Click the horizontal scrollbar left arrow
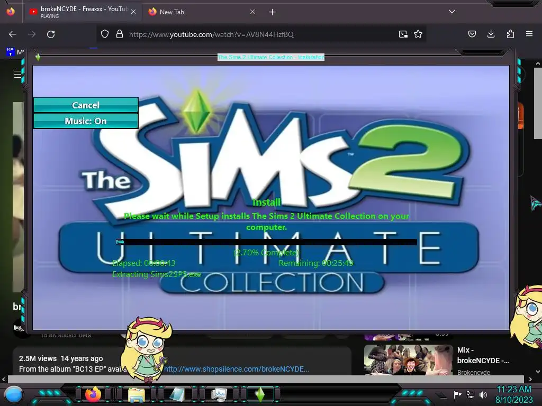 (x=4, y=380)
